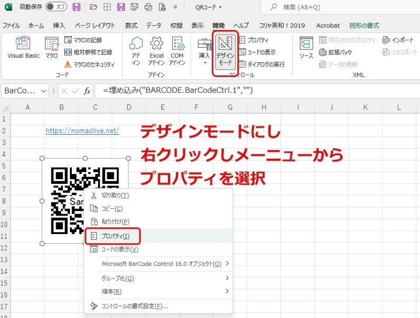The image size is (420, 318).
Task: Switch to the 数式 tab
Action: pyautogui.click(x=131, y=26)
